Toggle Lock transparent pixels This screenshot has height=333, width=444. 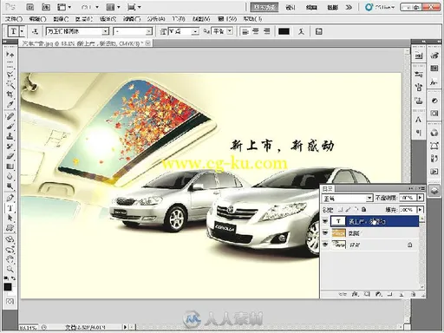click(341, 209)
